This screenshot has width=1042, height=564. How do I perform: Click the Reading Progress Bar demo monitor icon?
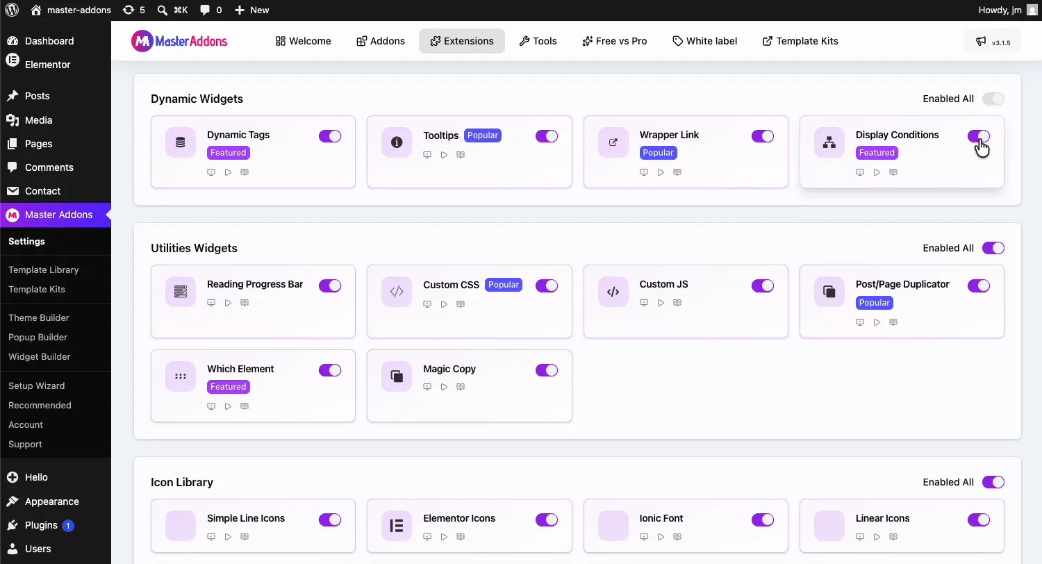point(211,303)
